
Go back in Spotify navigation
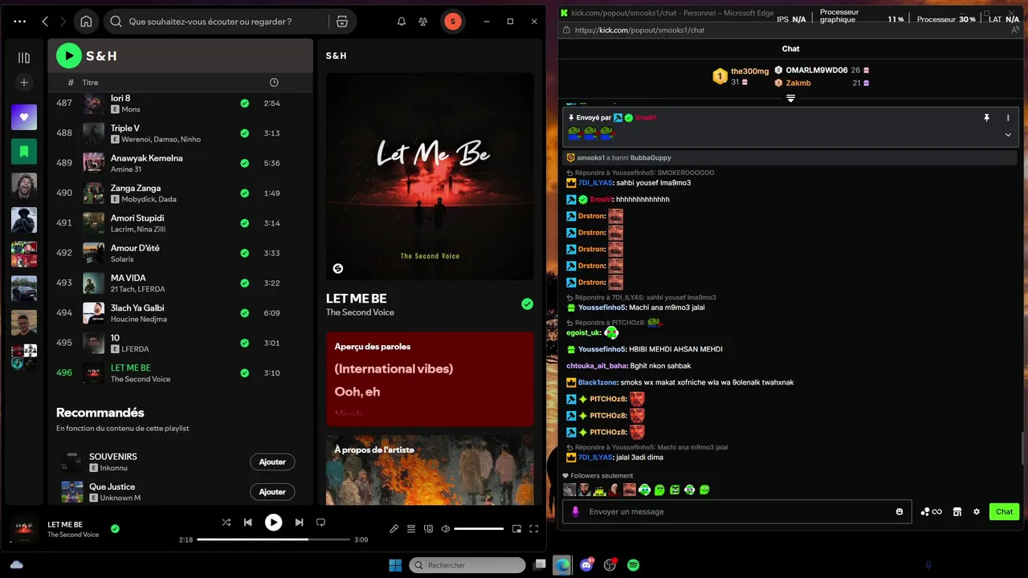pyautogui.click(x=45, y=22)
